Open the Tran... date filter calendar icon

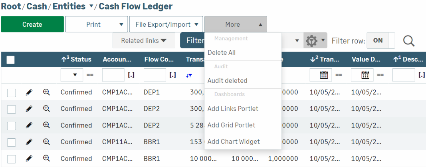click(324, 75)
